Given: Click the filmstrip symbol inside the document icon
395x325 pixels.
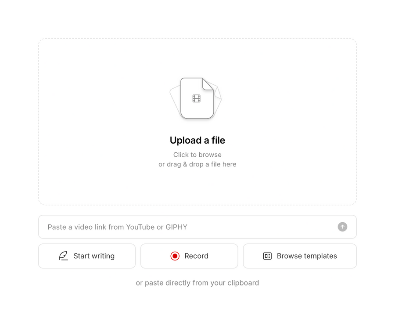Looking at the screenshot, I should click(x=196, y=98).
